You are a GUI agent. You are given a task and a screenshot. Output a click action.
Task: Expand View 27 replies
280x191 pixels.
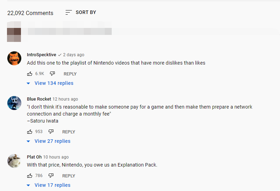(x=52, y=141)
